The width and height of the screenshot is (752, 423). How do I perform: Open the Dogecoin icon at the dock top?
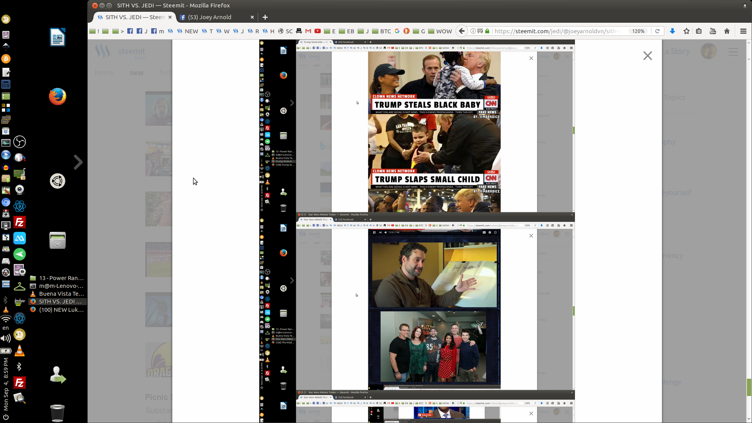[x=6, y=19]
